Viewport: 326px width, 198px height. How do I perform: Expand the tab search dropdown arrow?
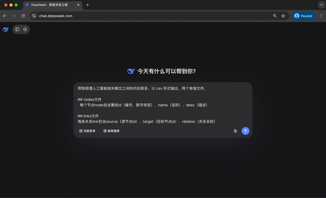click(x=321, y=5)
